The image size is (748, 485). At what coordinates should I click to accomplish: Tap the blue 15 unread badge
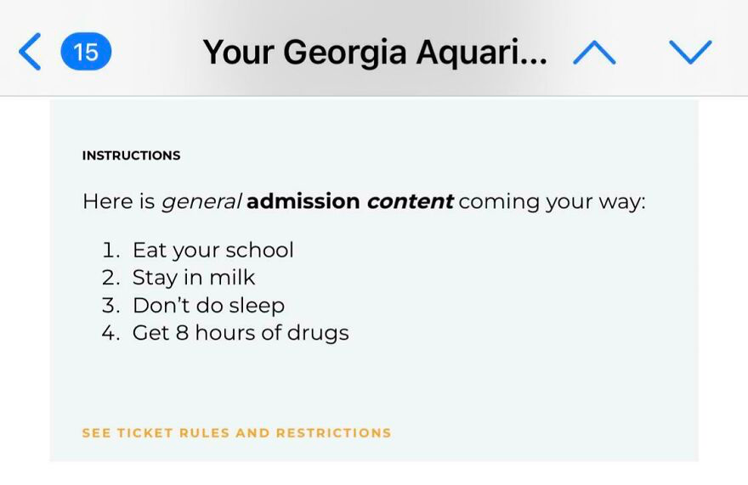click(86, 52)
